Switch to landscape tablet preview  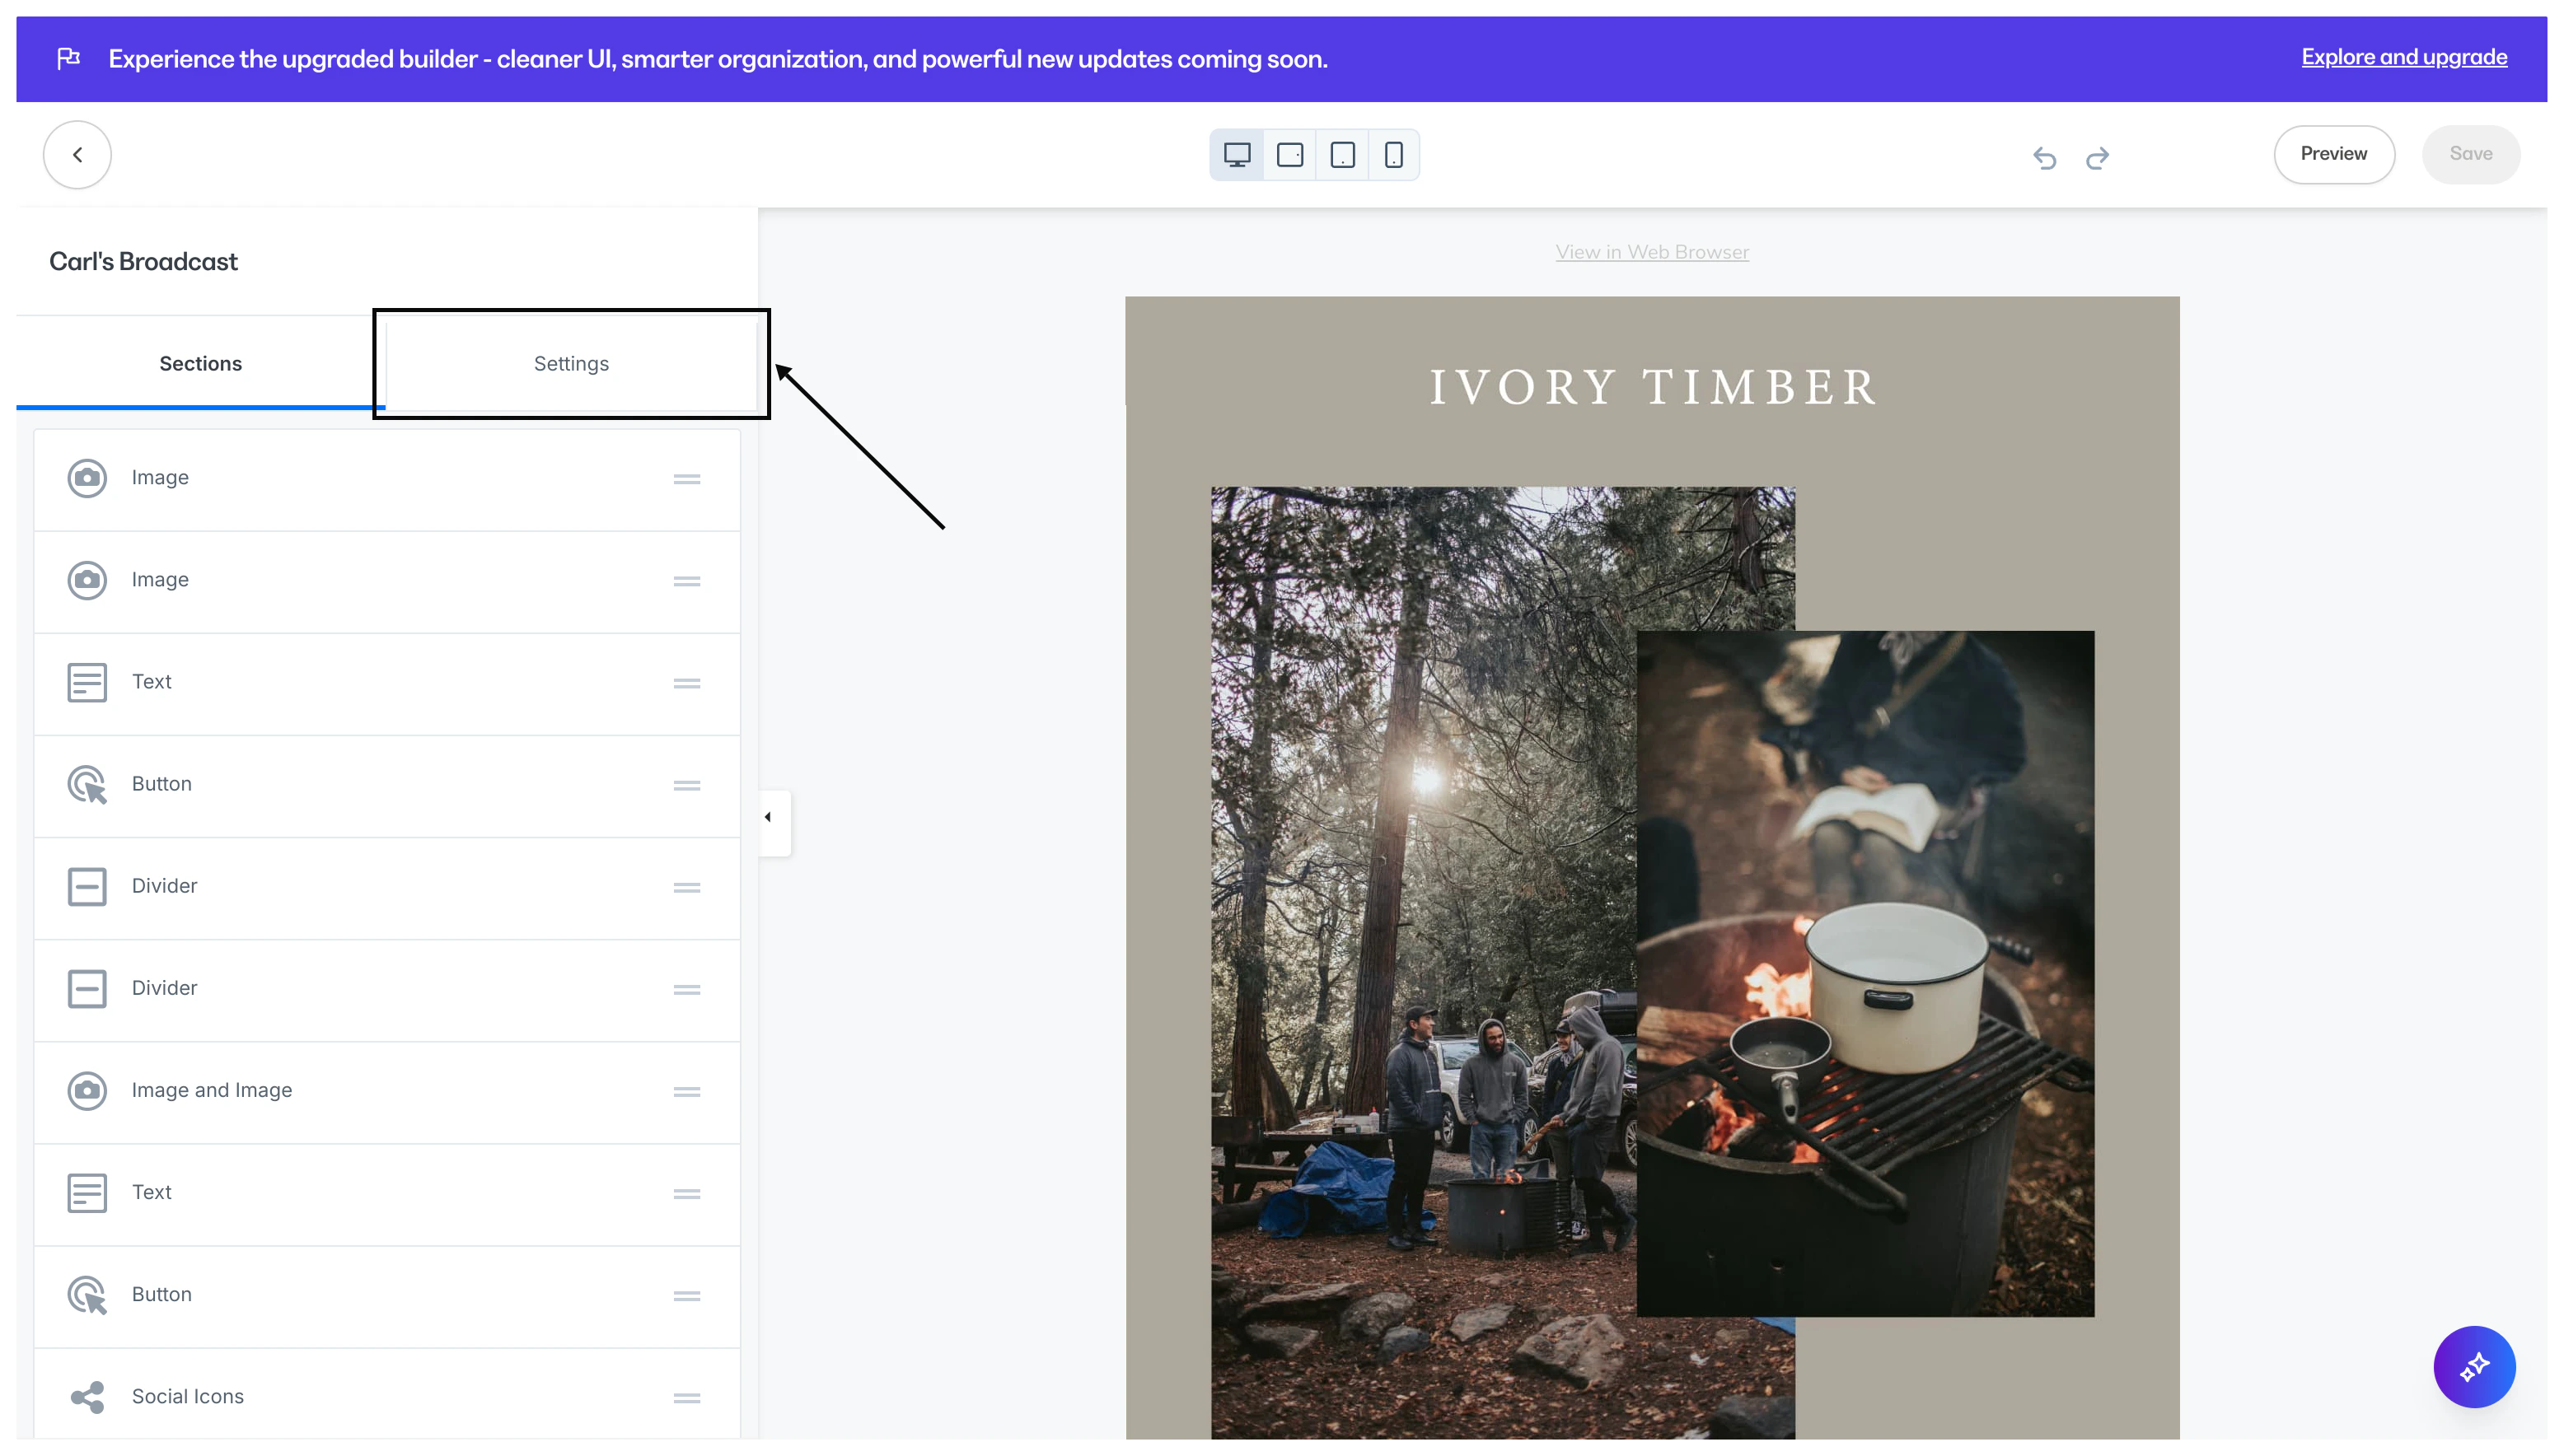(x=1289, y=155)
